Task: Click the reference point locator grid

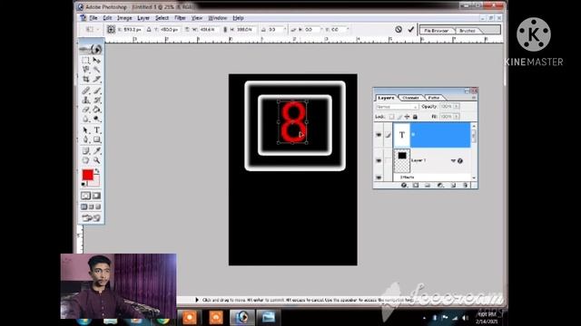Action: tap(111, 29)
